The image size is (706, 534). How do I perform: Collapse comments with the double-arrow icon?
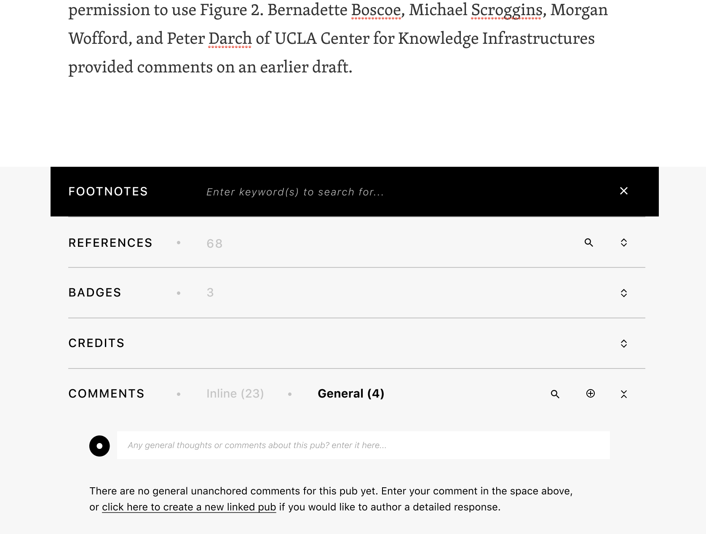point(623,394)
